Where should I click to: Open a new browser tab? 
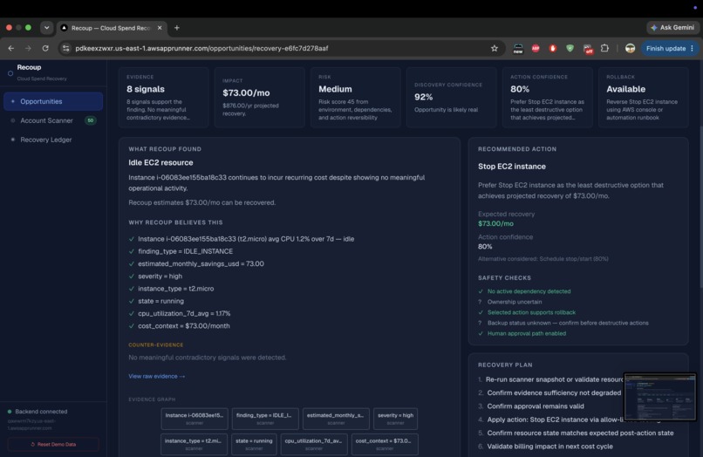pyautogui.click(x=177, y=28)
